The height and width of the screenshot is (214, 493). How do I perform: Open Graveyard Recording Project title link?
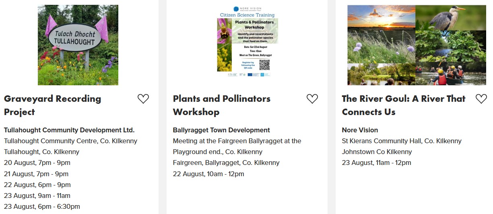52,105
